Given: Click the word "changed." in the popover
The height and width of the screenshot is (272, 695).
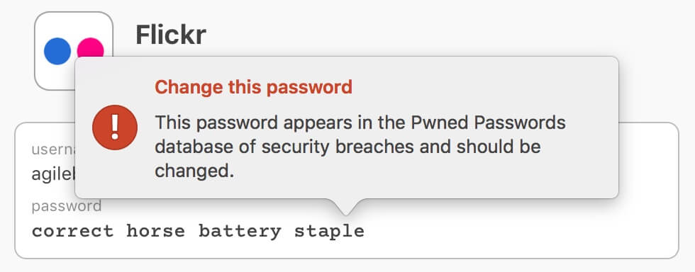Looking at the screenshot, I should (194, 171).
